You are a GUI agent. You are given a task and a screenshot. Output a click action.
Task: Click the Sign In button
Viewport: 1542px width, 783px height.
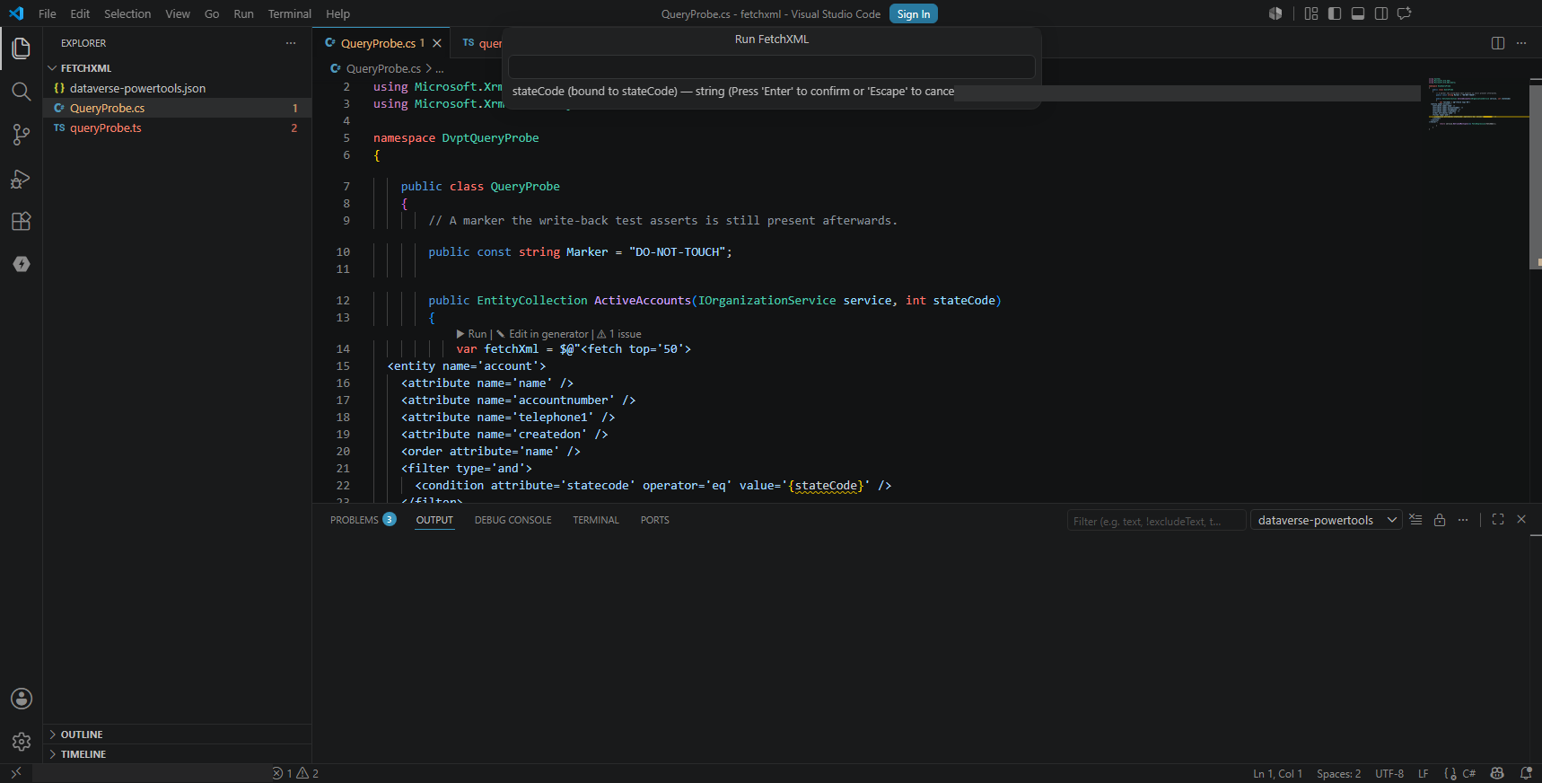(x=913, y=13)
